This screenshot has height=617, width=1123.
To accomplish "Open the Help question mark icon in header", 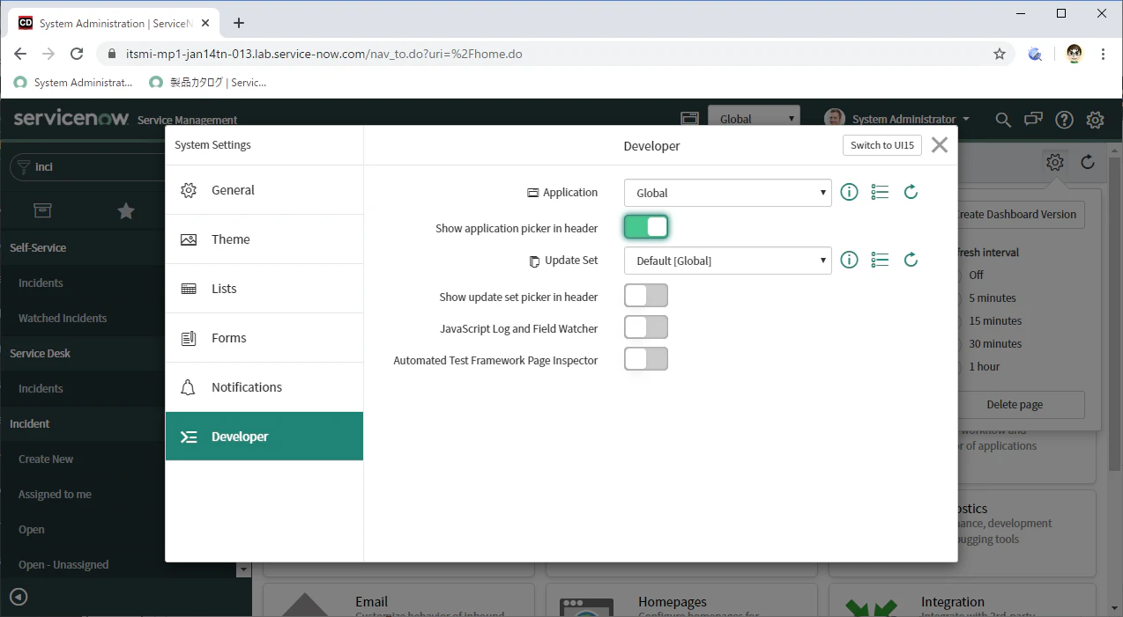I will pos(1065,120).
